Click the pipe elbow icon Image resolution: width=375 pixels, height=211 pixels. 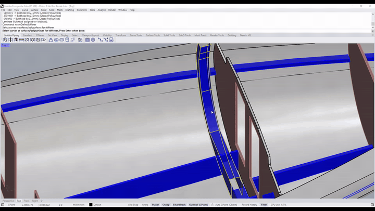coord(72,40)
